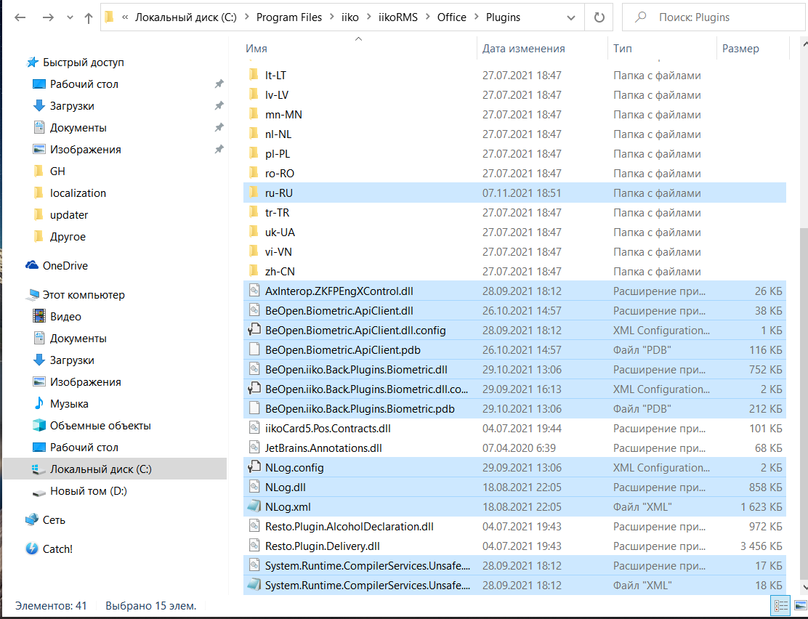Click the zh-CN folder icon
Viewport: 808px width, 619px height.
pos(254,271)
